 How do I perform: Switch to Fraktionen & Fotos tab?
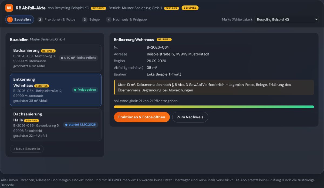coord(57,19)
